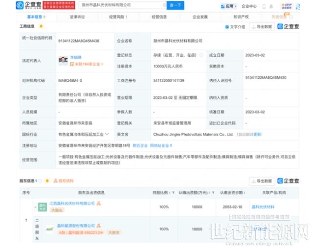The image size is (313, 248).
Task: Click the registration authority 来安县市场监督管理局
Action: pyautogui.click(x=172, y=123)
